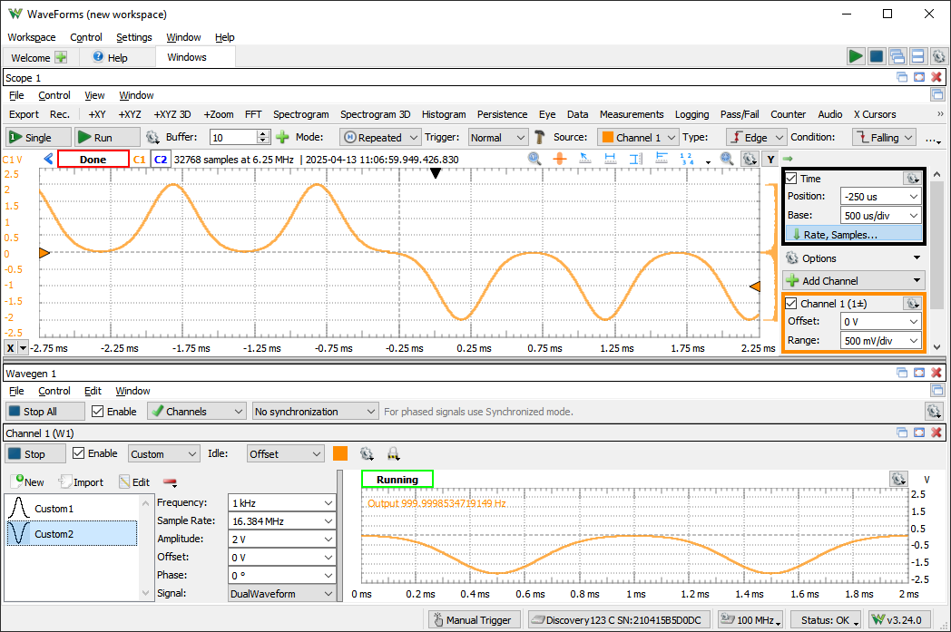Disable the Wavegen Channel 1 Enable checkbox
951x632 pixels.
[79, 453]
